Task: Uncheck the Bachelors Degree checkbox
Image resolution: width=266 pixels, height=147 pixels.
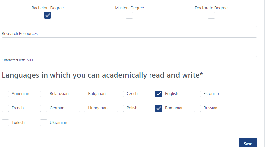Action: coord(48,15)
